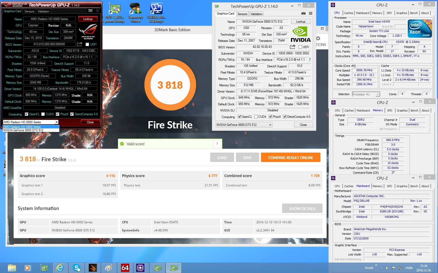Toggle OpenCL checkbox in NVIDIA GPU-Z window
Screen dimensions: 438x273
pyautogui.click(x=239, y=117)
